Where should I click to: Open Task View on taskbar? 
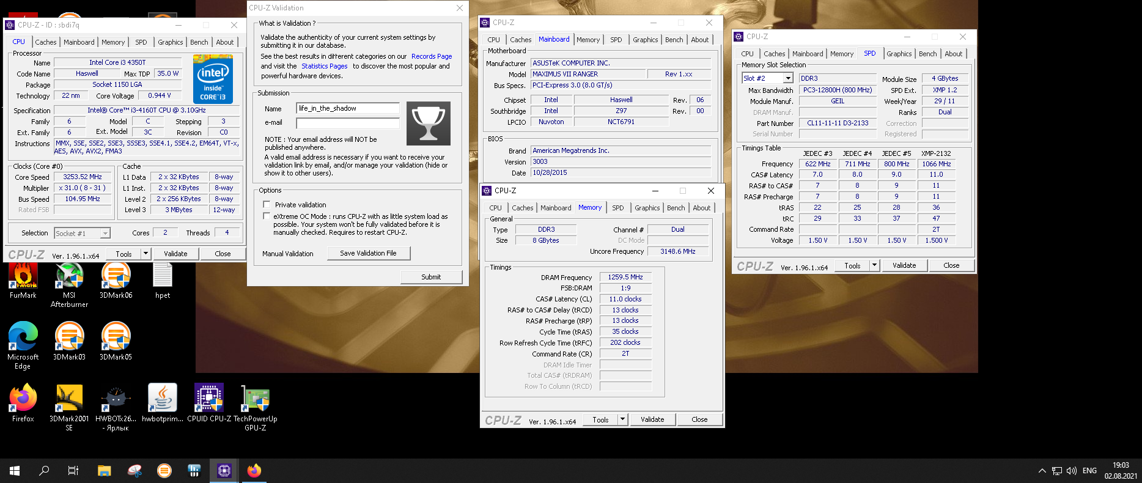click(73, 471)
